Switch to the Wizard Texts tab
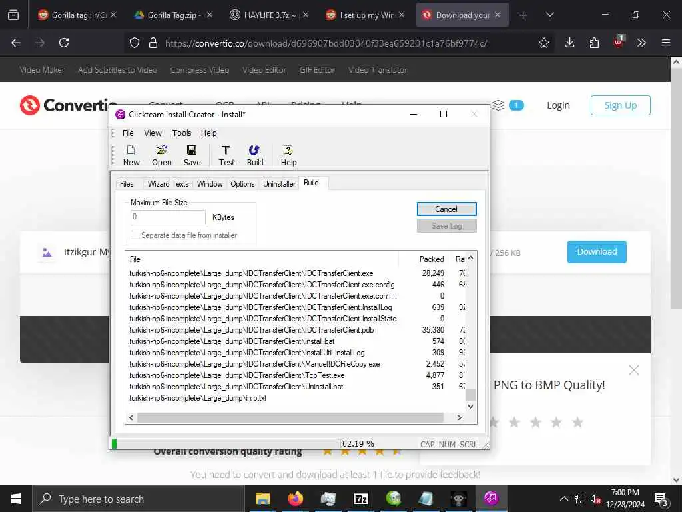 pos(169,184)
